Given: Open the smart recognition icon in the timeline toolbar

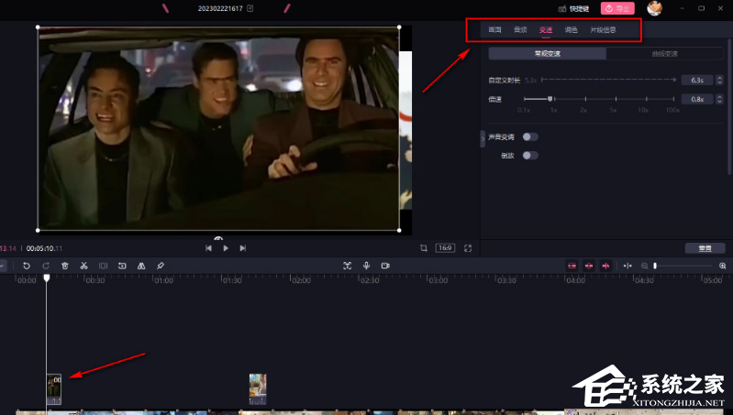Looking at the screenshot, I should [x=348, y=266].
